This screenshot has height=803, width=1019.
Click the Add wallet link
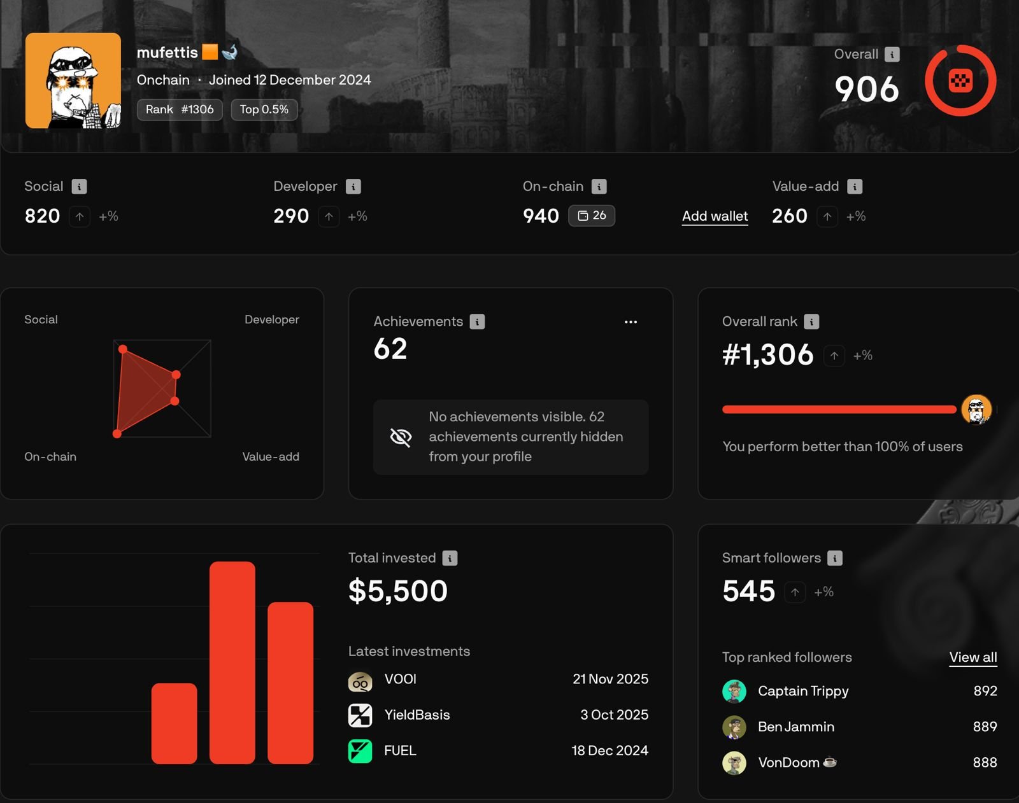point(715,216)
